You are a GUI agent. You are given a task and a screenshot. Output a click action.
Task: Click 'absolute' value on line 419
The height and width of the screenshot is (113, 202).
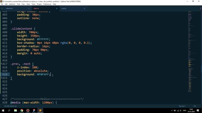pos(40,71)
